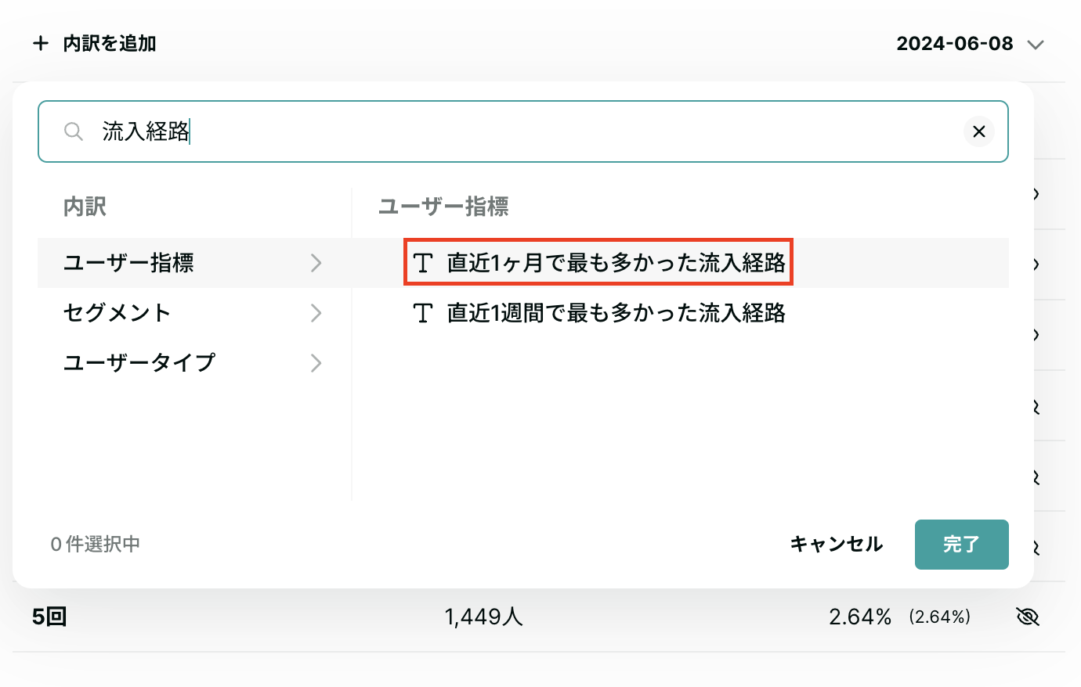Open the 2024-06-08 date dropdown
The height and width of the screenshot is (687, 1081).
(970, 44)
